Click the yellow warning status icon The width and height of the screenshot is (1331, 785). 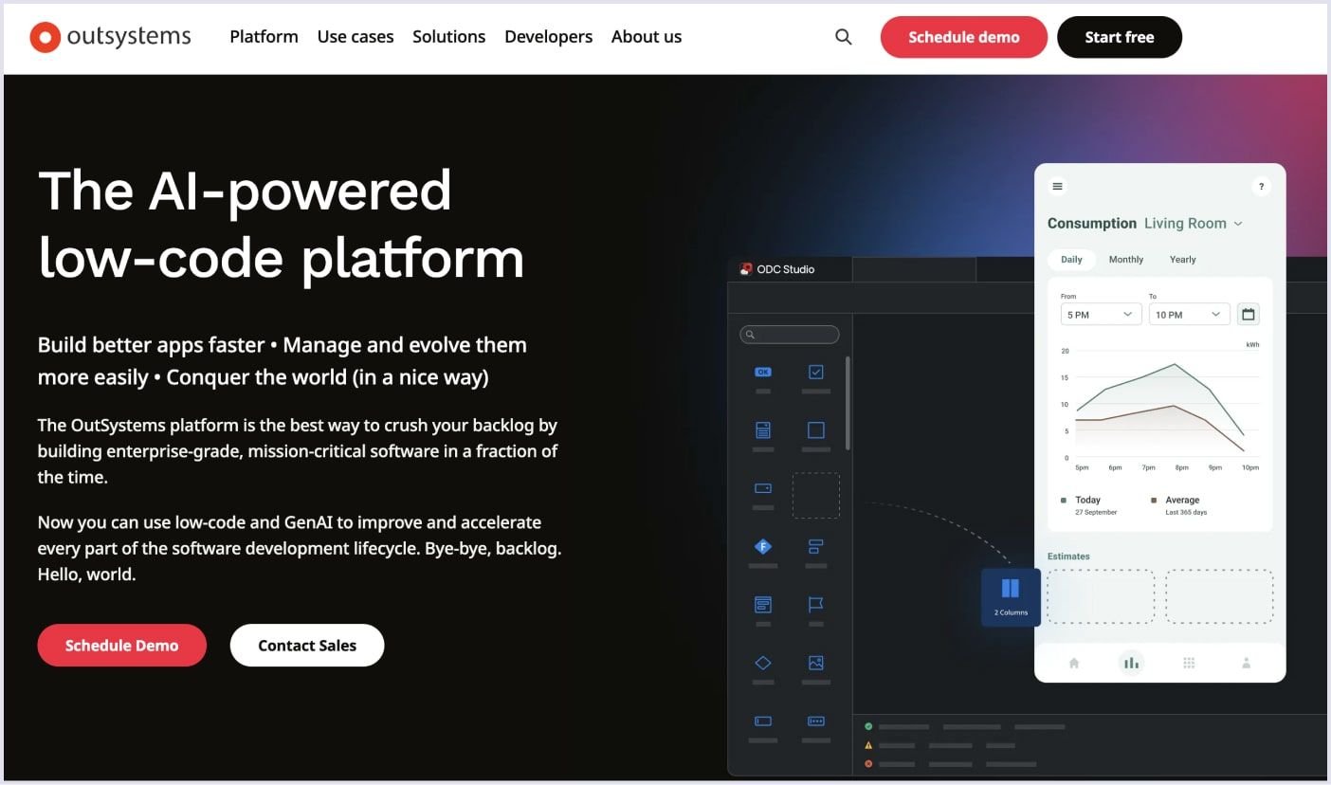coord(868,745)
